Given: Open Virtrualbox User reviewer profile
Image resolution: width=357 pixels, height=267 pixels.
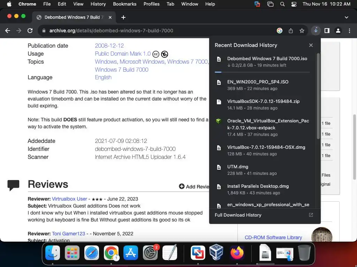Looking at the screenshot, I should coord(69,199).
